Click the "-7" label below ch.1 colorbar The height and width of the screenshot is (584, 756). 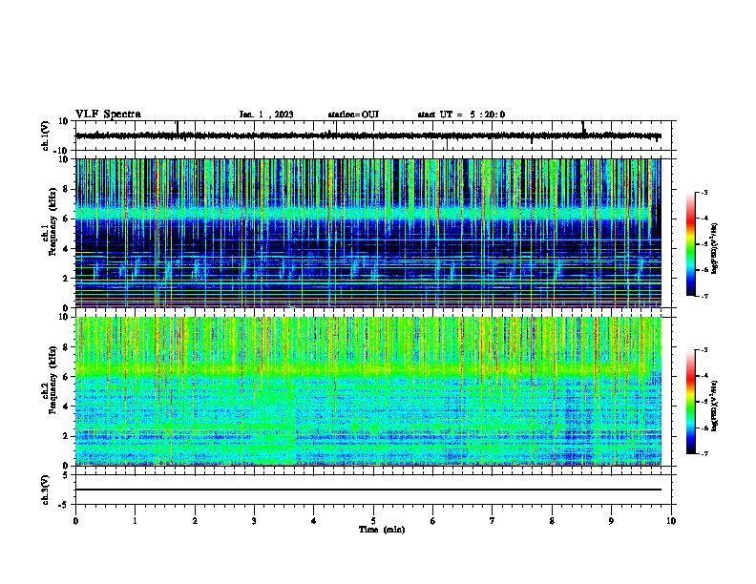click(703, 296)
